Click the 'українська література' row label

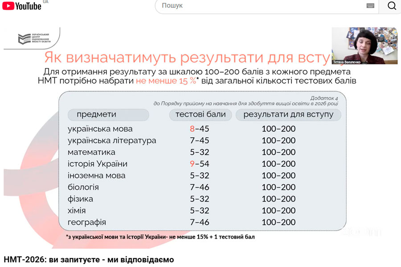coord(112,141)
